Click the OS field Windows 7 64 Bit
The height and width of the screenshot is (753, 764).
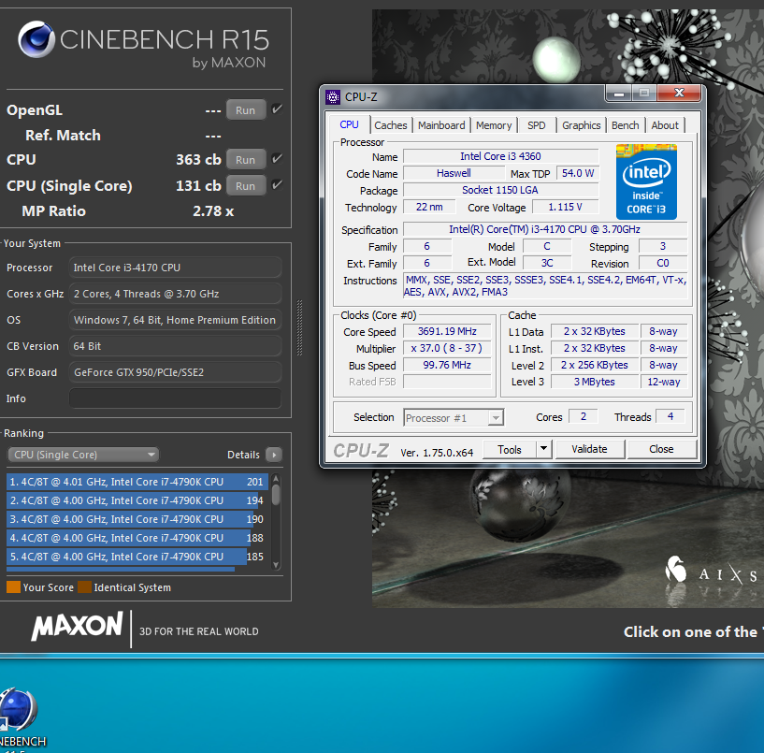pos(175,320)
